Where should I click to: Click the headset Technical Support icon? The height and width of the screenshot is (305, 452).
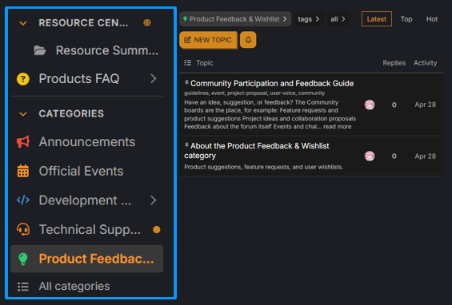pyautogui.click(x=23, y=229)
